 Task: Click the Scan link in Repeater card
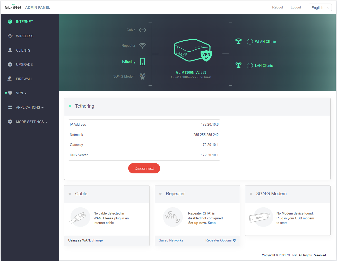212,223
